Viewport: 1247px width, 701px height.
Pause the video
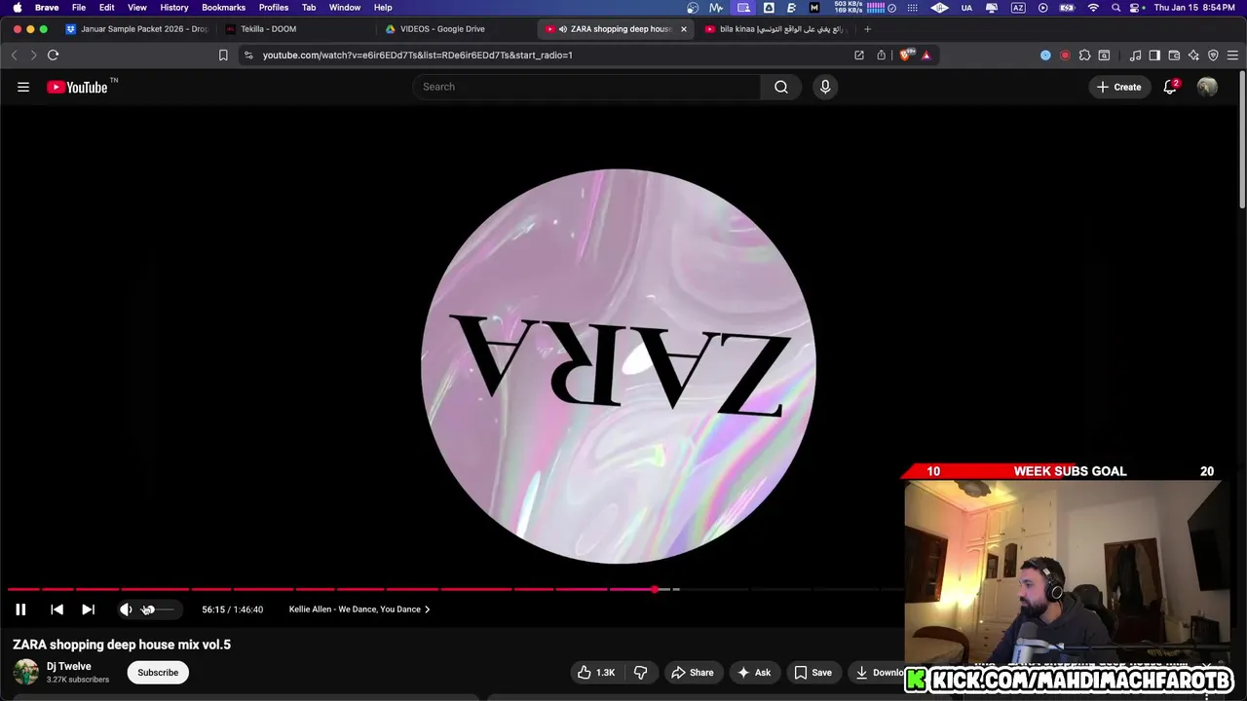20,609
